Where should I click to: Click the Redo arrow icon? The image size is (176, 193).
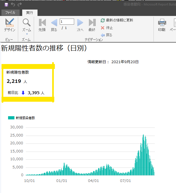click(x=20, y=5)
